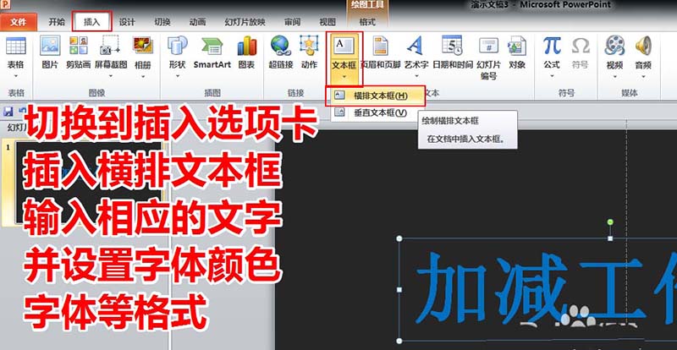
Task: Click the 视频 video icon
Action: point(614,46)
